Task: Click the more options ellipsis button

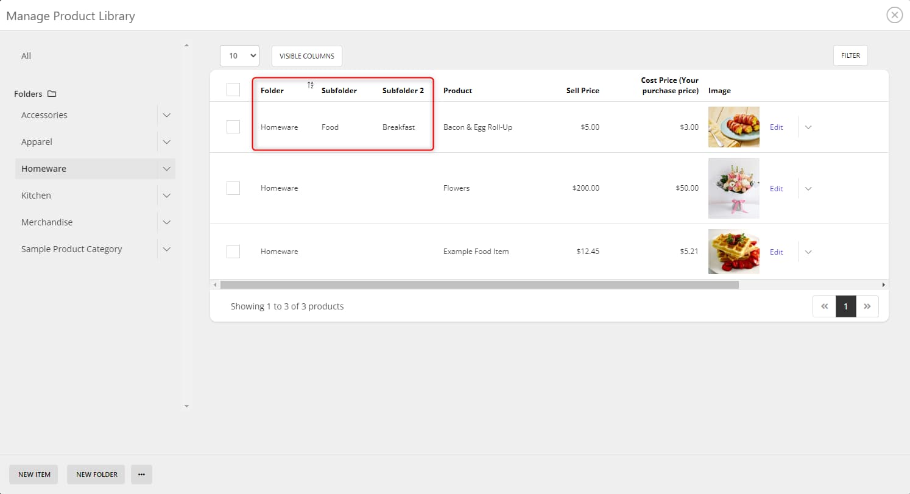Action: point(141,475)
